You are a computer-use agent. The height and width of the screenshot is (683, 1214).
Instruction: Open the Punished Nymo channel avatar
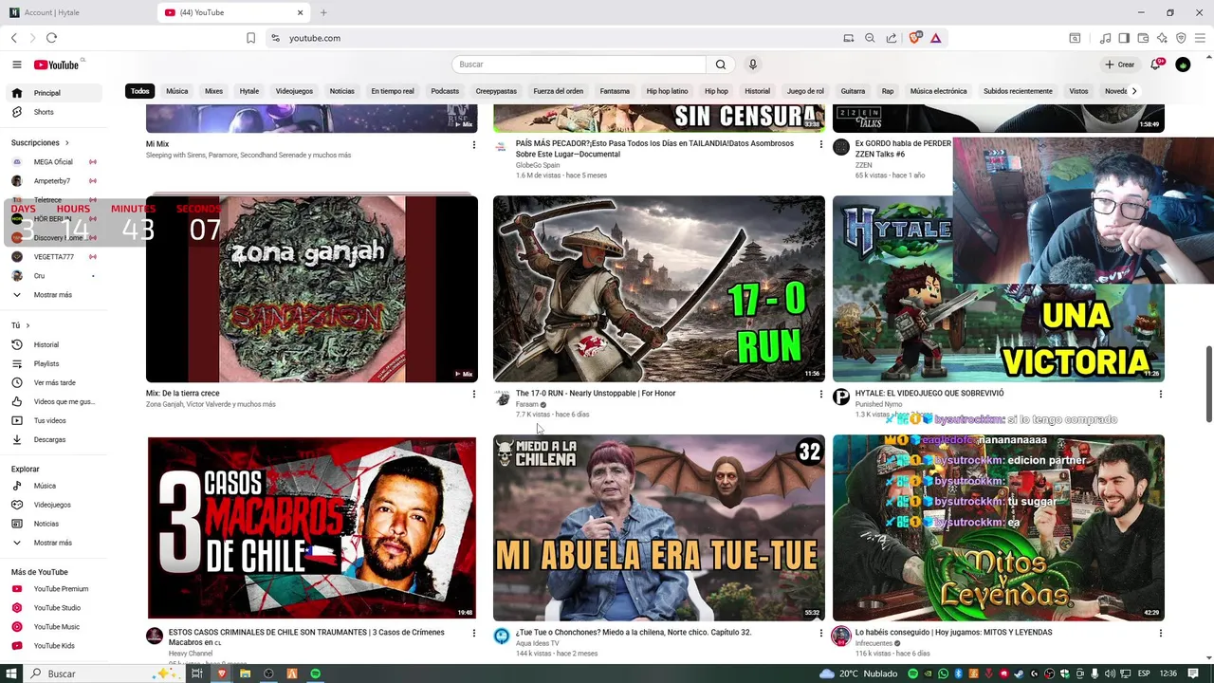[x=841, y=397]
